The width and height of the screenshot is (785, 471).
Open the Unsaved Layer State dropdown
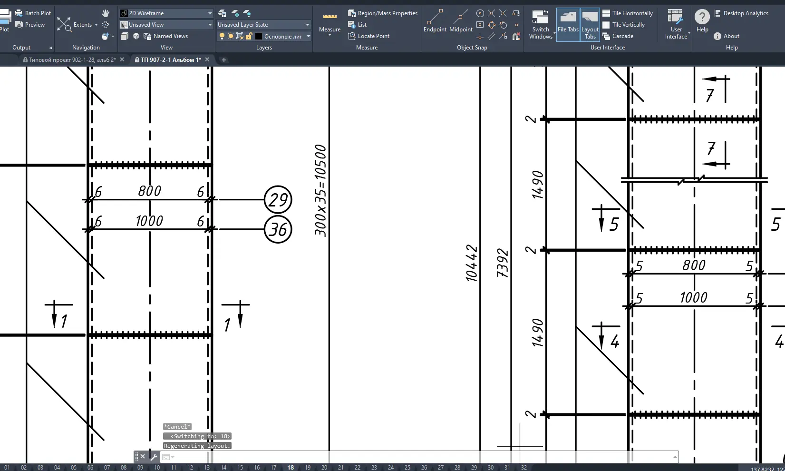[x=307, y=25]
